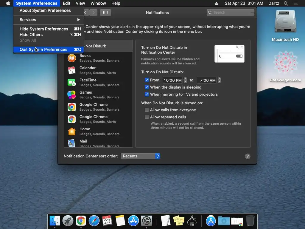Open the Trash in the Dock

250,221
